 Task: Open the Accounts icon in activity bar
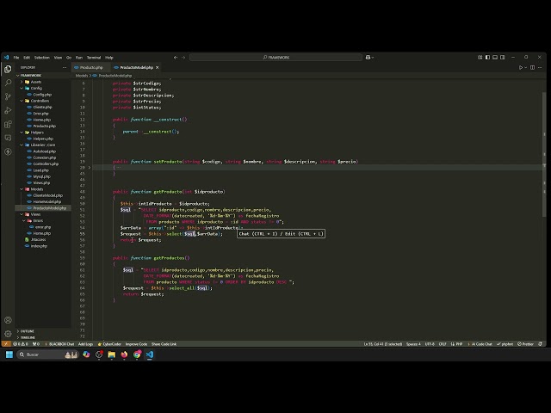pos(8,320)
